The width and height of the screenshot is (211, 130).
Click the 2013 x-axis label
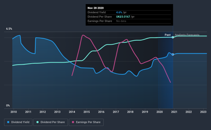click(x=57, y=112)
